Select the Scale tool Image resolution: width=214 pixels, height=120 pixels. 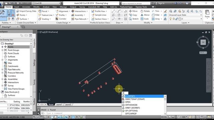pyautogui.click(x=145, y=19)
